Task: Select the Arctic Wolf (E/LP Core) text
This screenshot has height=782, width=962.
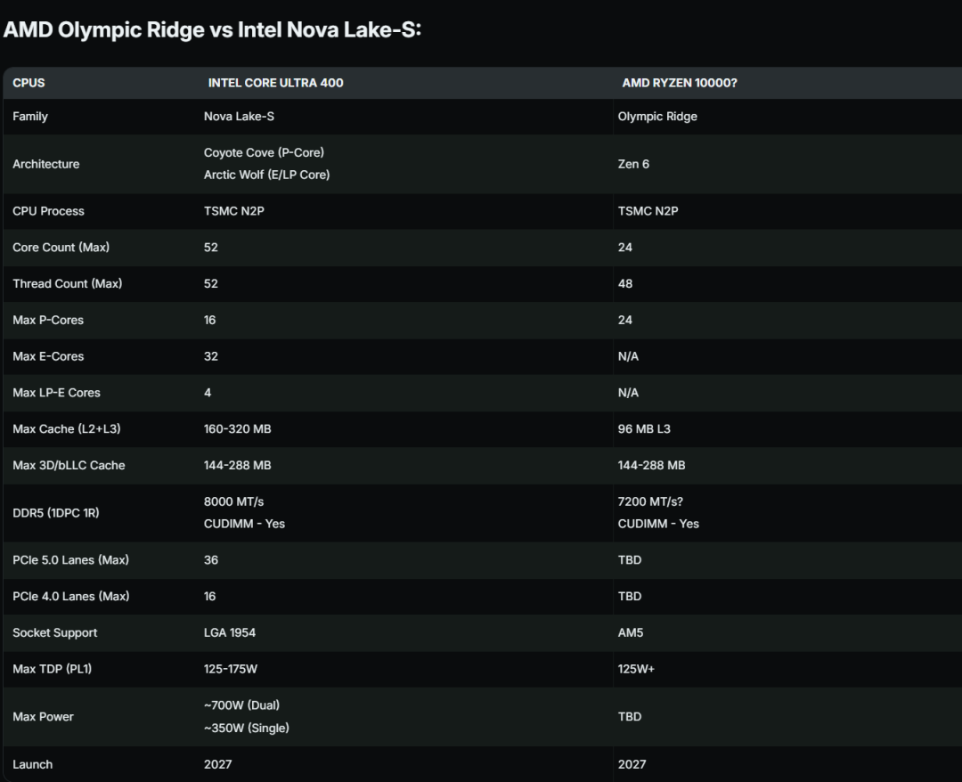Action: pyautogui.click(x=267, y=175)
